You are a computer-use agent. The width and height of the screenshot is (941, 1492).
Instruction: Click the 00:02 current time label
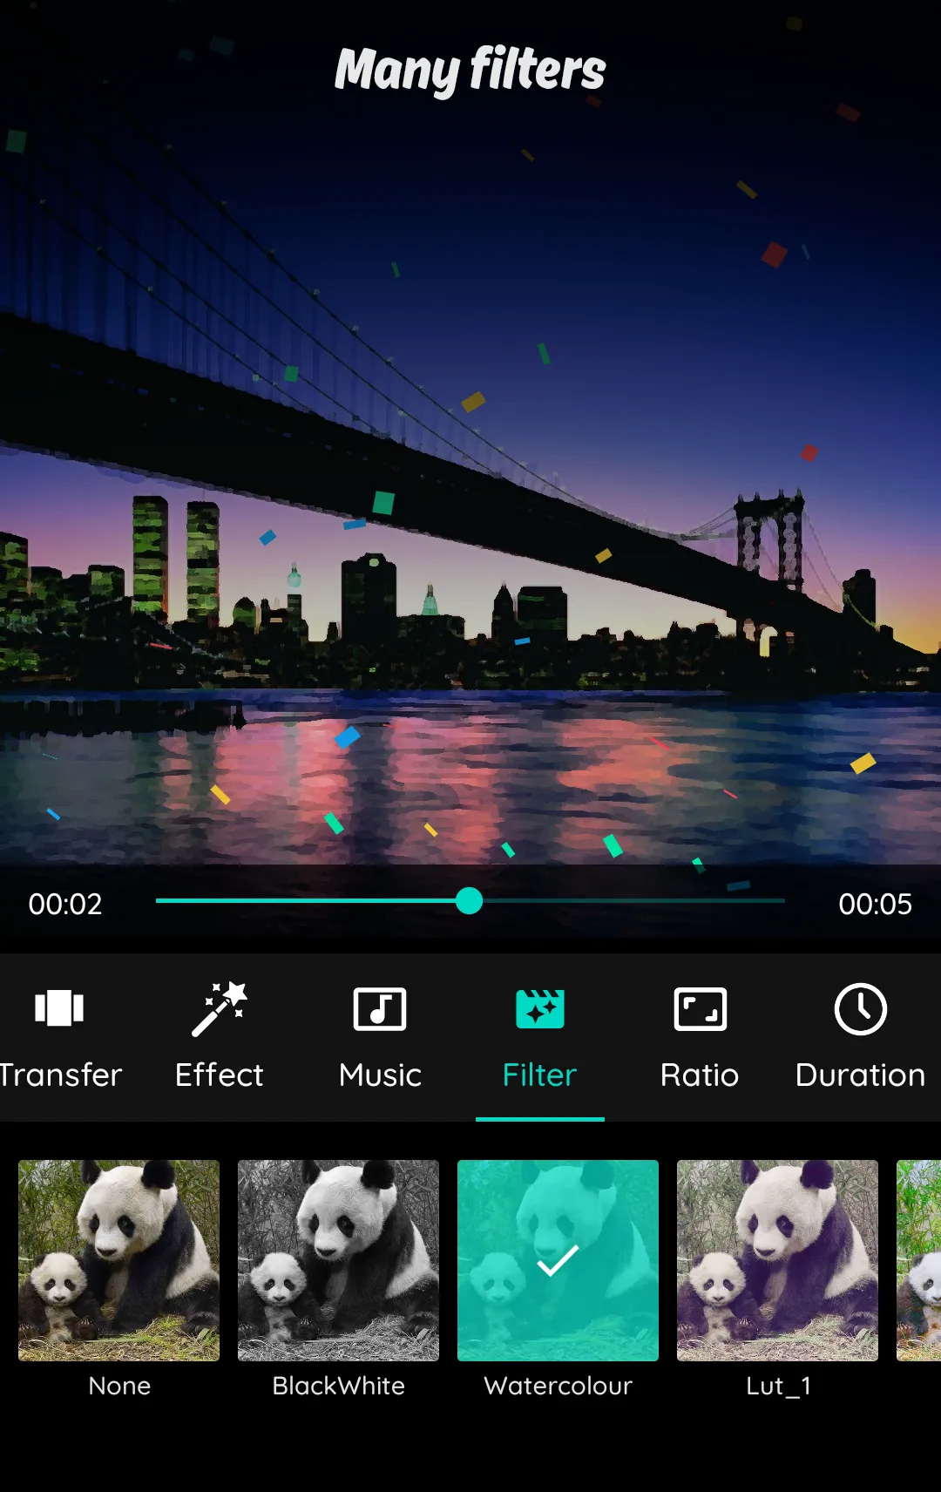click(x=65, y=905)
